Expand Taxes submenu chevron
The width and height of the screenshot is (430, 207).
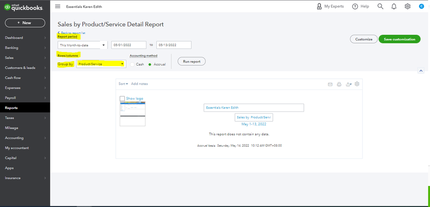click(45, 118)
